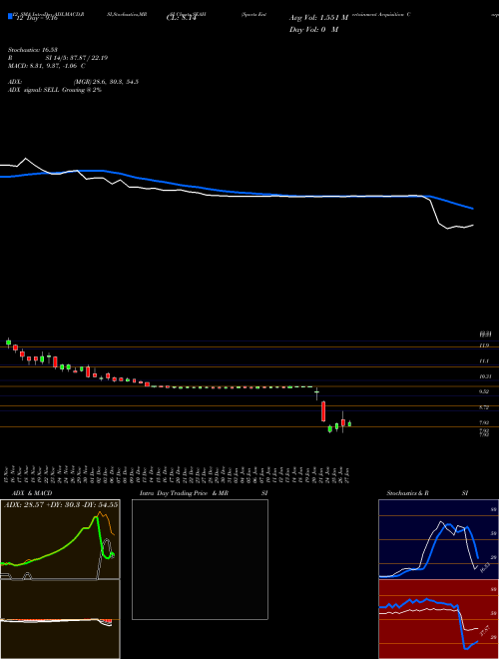
Task: Click the 11.9 price axis label
Action: [484, 345]
